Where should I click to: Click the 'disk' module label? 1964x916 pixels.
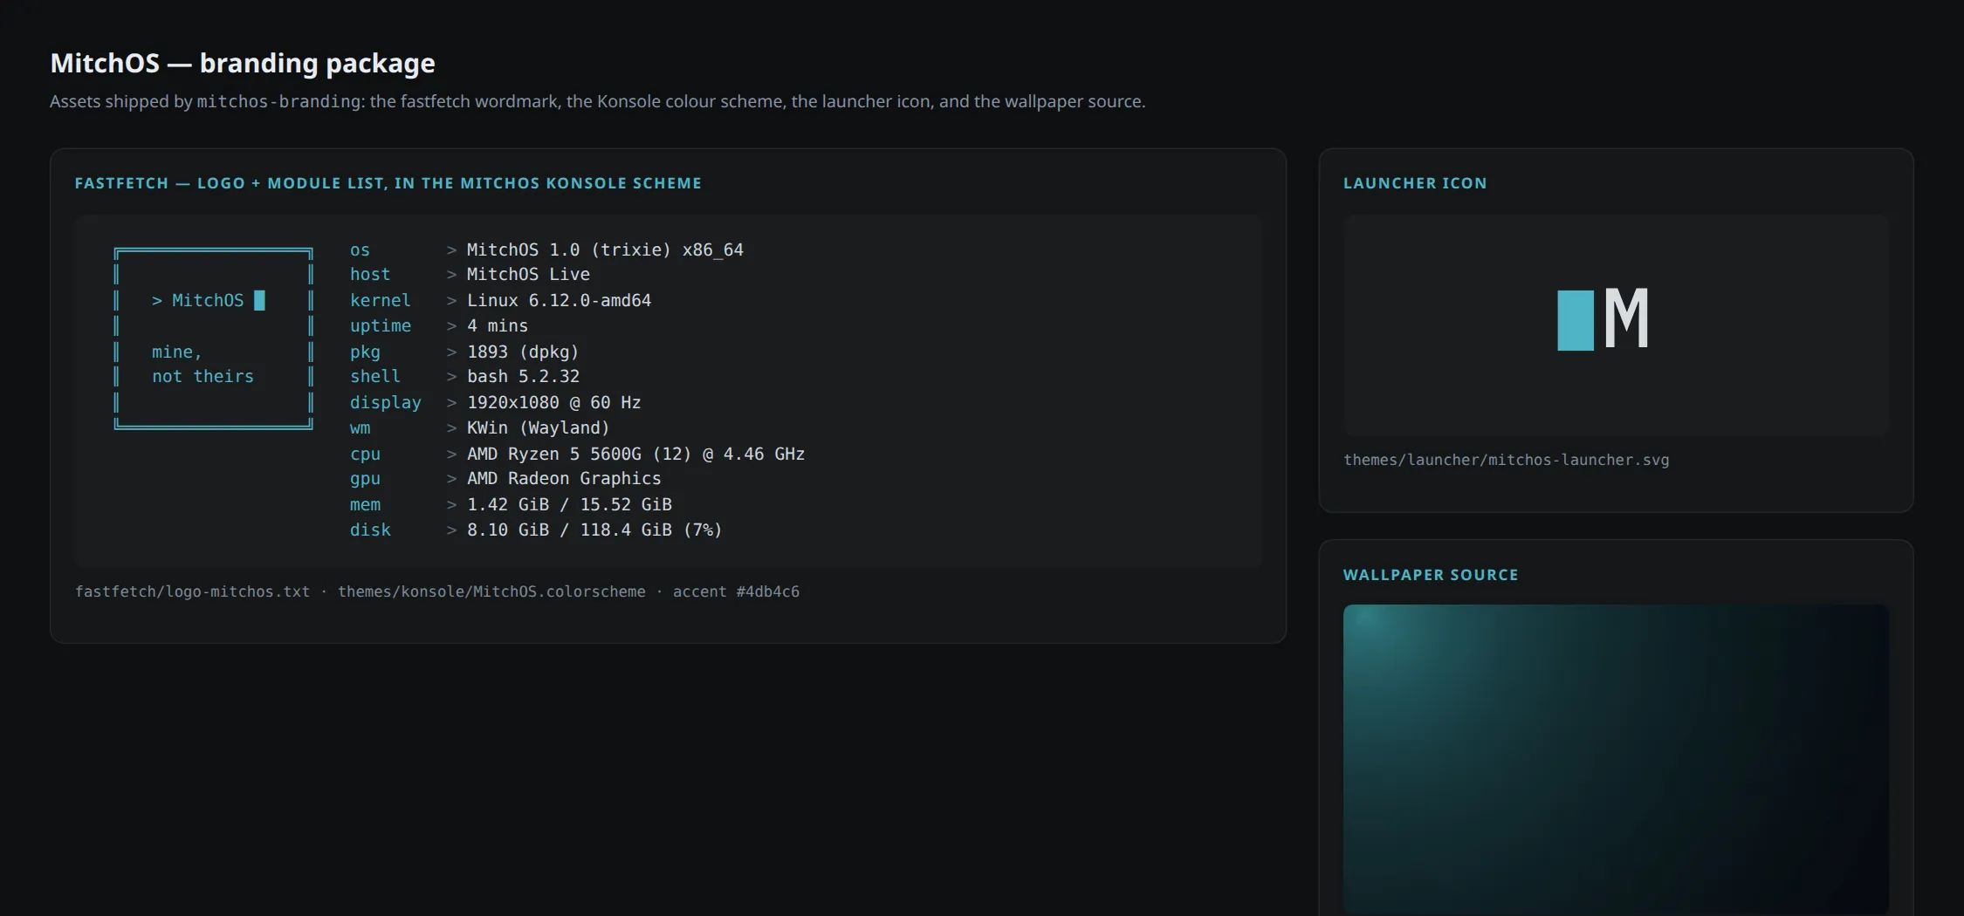click(x=370, y=530)
